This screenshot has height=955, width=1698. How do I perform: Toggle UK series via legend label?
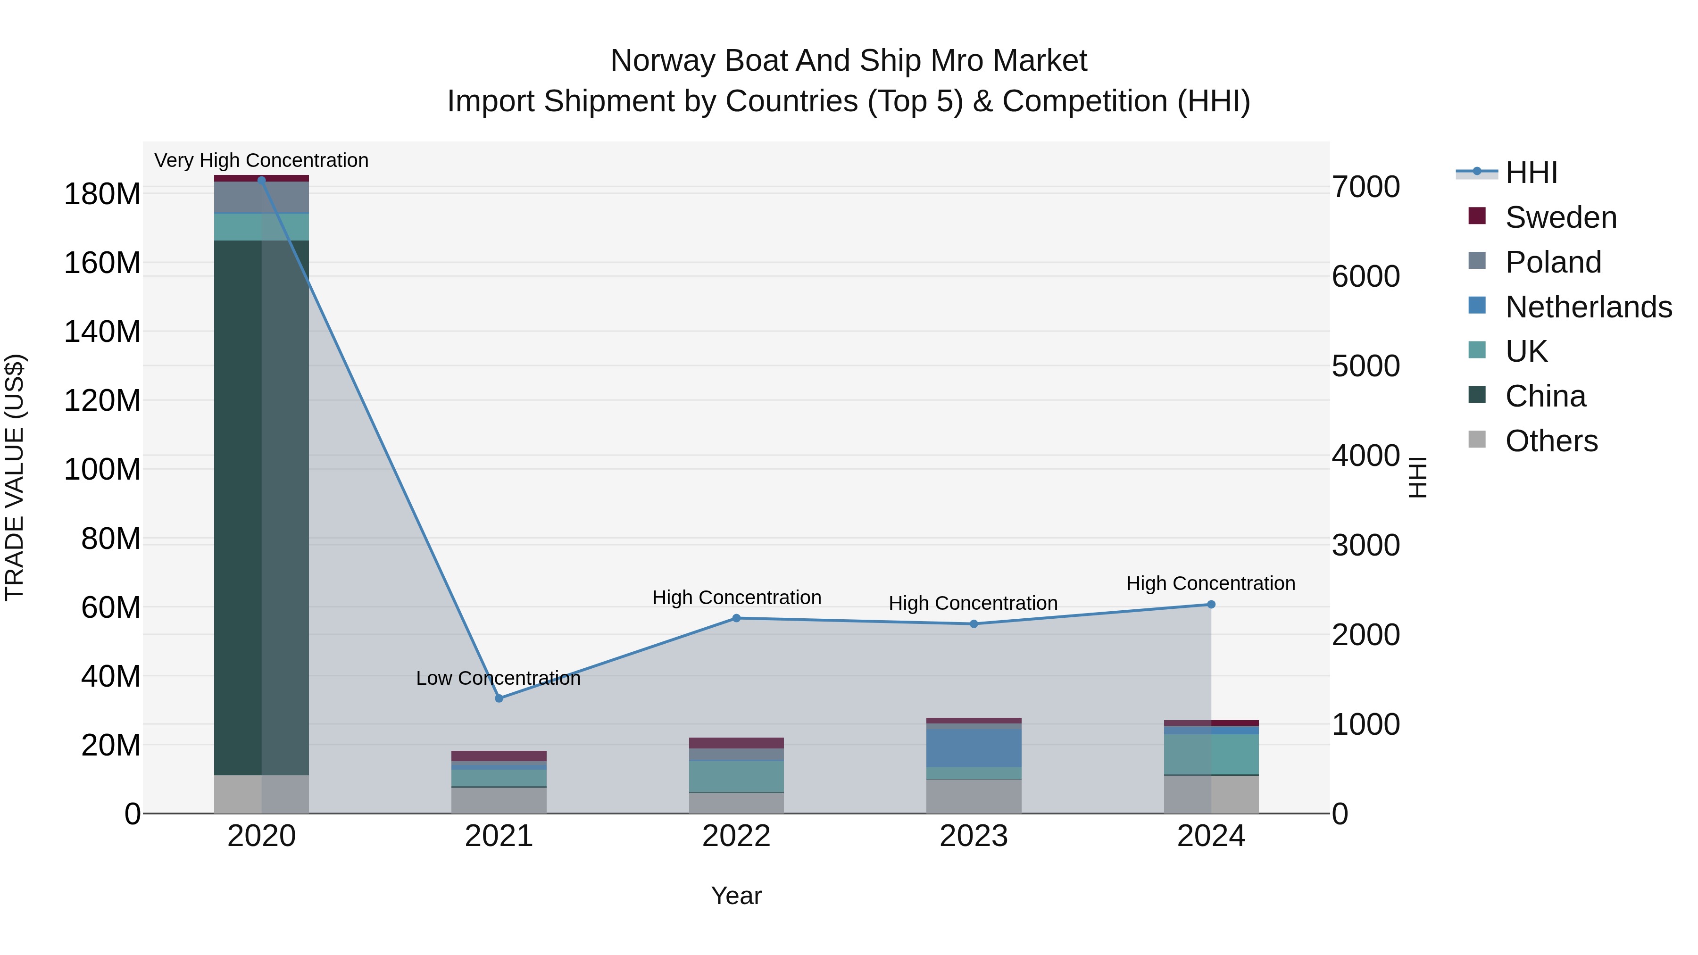(1527, 351)
